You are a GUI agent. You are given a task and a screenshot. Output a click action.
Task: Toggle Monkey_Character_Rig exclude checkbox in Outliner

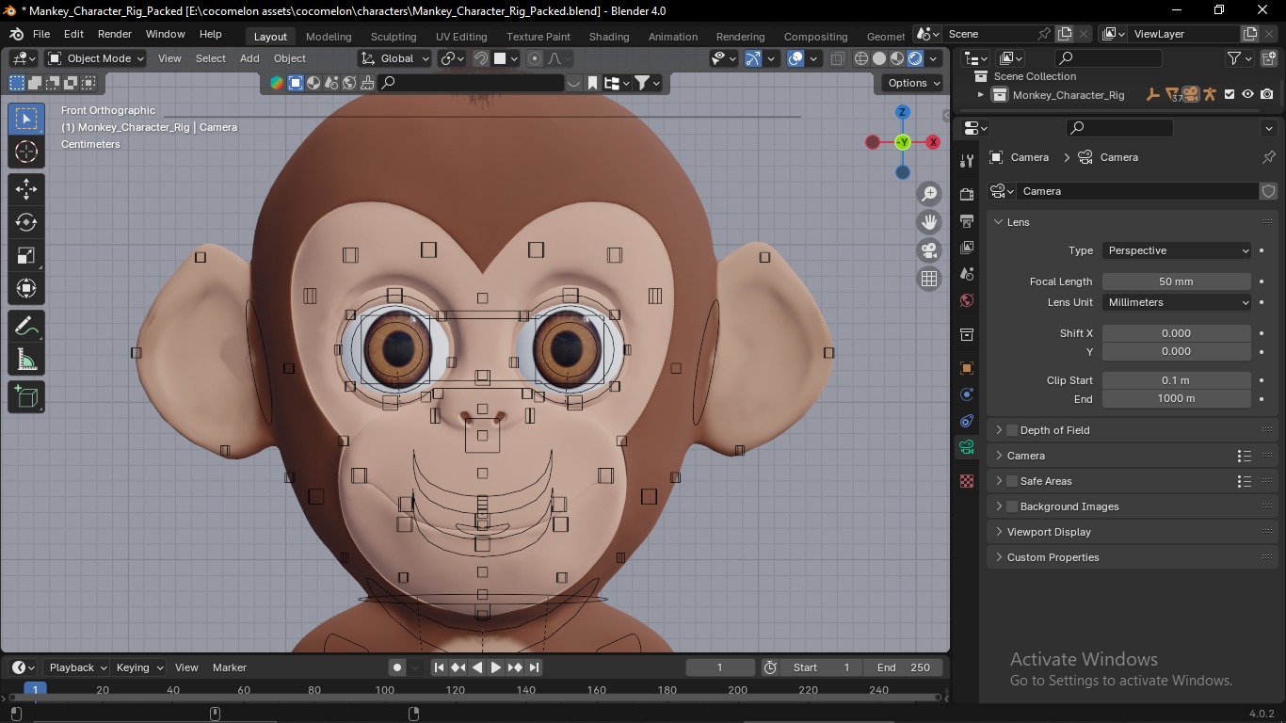tap(1230, 94)
